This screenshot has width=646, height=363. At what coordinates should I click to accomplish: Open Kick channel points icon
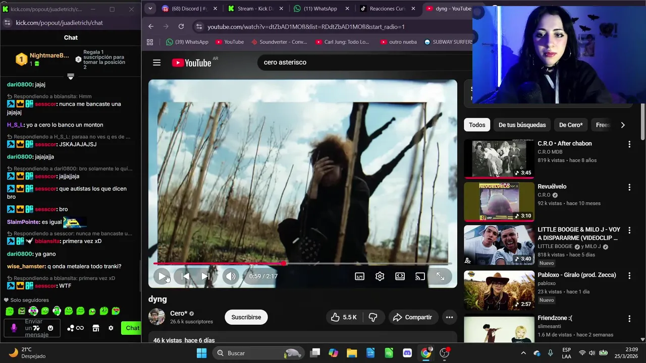(75, 328)
